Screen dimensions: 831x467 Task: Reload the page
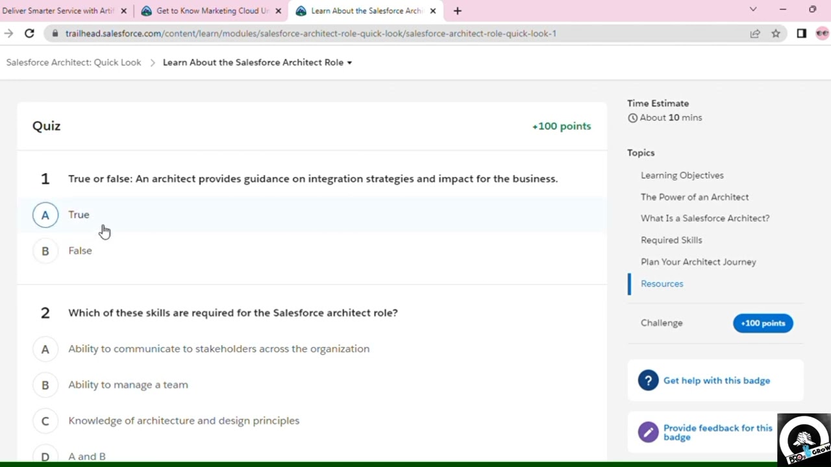(x=29, y=34)
